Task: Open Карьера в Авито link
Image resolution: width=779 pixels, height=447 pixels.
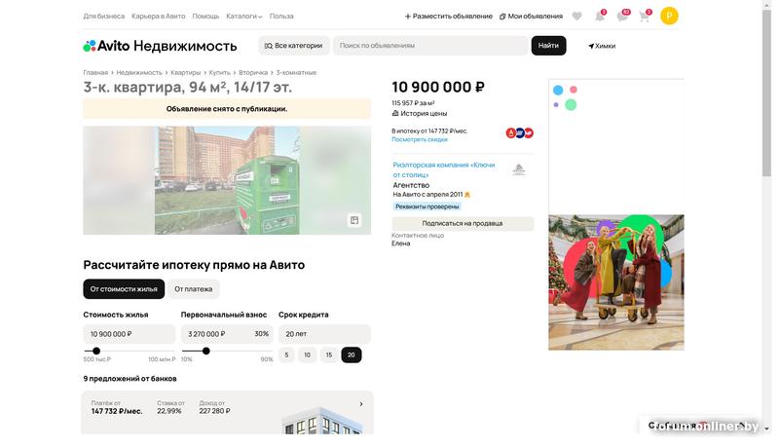Action: tap(159, 16)
